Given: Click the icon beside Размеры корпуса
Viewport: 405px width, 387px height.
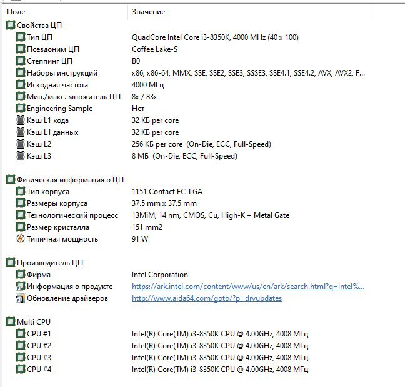Looking at the screenshot, I should tap(21, 203).
